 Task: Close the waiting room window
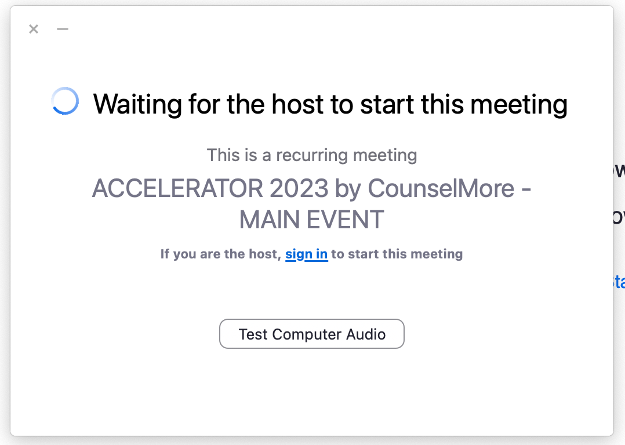click(34, 29)
